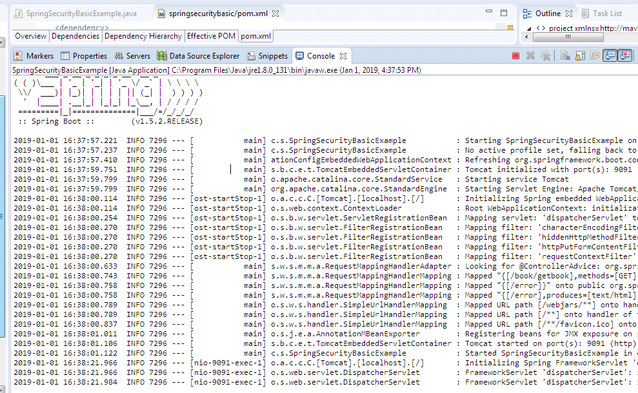Switch to the Dependency Hierarchy tab
Screen dimensions: 638x393
click(144, 36)
